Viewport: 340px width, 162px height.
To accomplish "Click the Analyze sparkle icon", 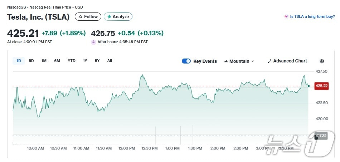I will coord(110,17).
